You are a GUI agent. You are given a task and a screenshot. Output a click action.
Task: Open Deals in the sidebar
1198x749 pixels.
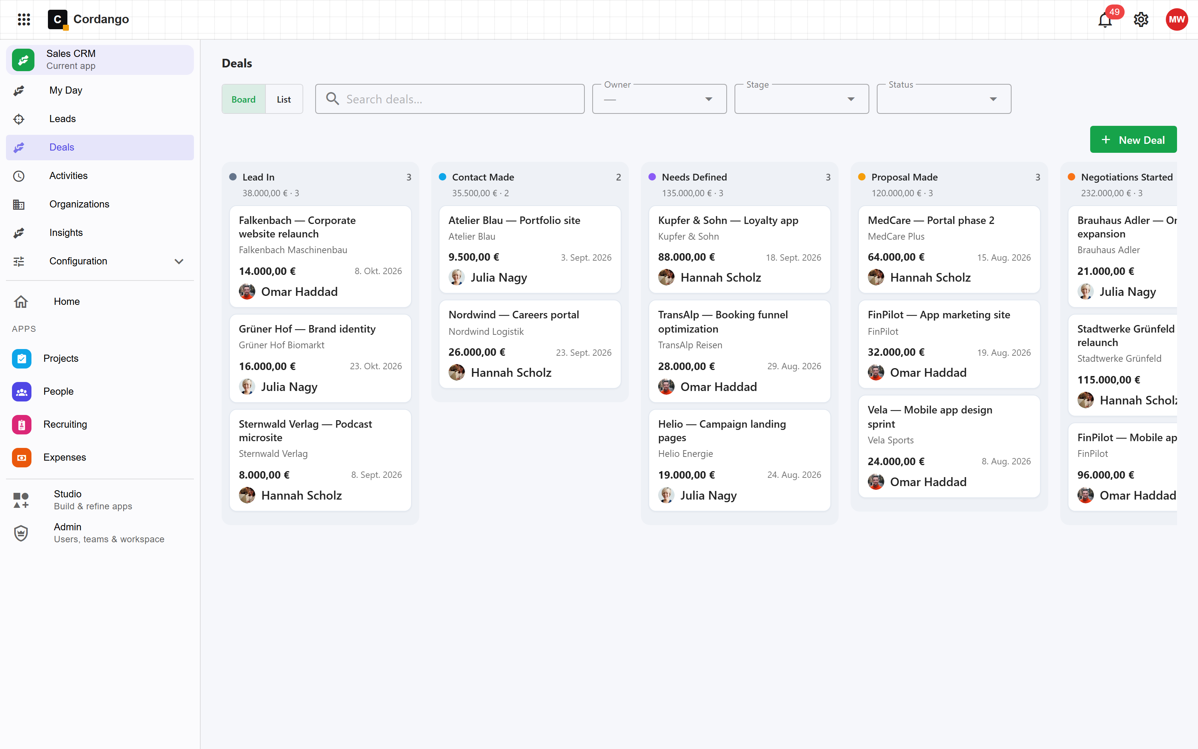[100, 148]
